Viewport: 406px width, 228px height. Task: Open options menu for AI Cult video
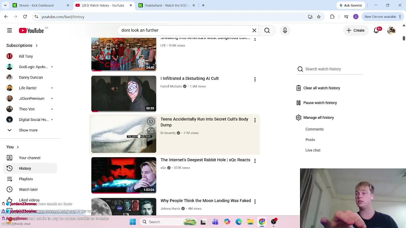[255, 79]
